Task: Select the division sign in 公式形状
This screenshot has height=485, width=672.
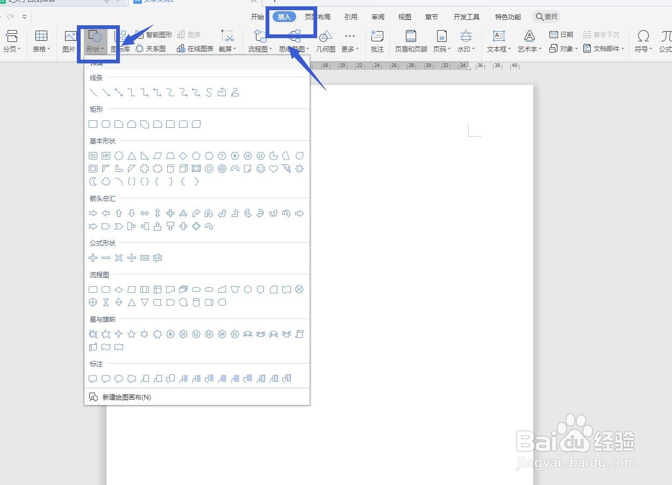Action: [x=132, y=258]
